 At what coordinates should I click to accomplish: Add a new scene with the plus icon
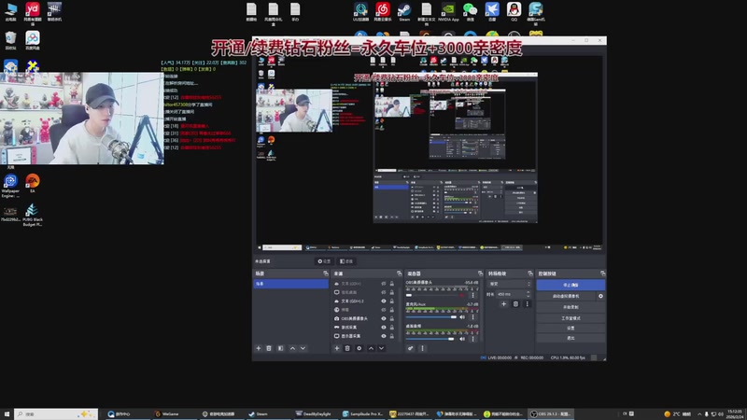(259, 348)
